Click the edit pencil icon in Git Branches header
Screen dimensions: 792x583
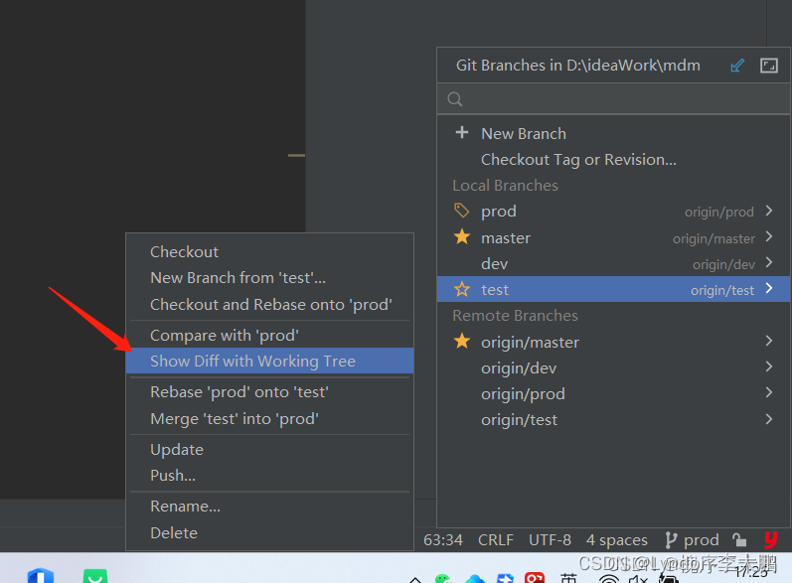pyautogui.click(x=737, y=66)
